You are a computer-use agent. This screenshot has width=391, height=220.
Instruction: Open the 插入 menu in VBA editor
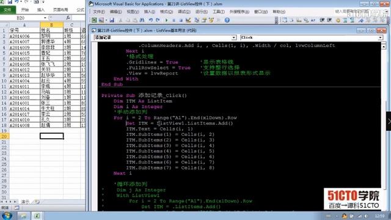click(149, 12)
